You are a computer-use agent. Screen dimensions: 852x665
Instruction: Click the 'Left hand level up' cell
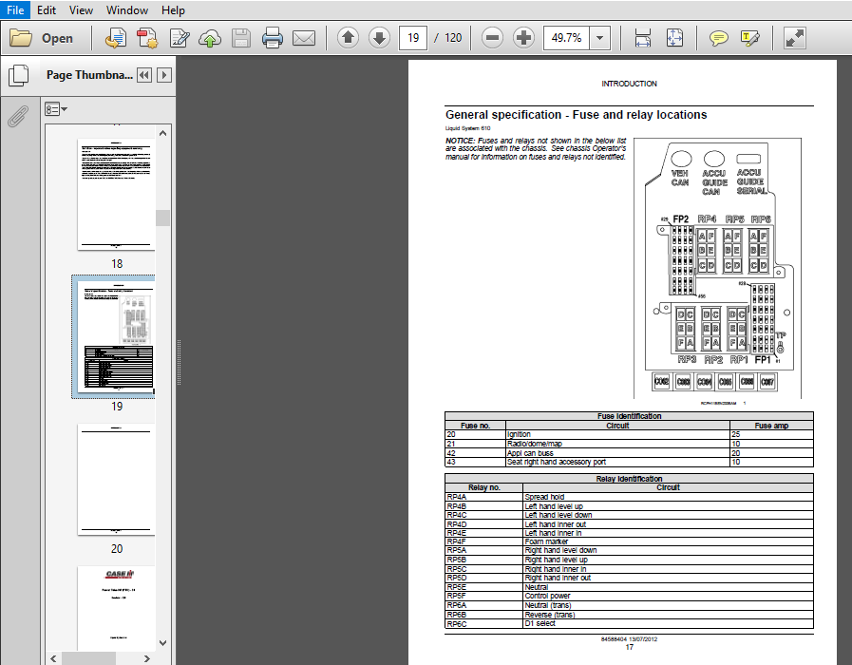668,505
